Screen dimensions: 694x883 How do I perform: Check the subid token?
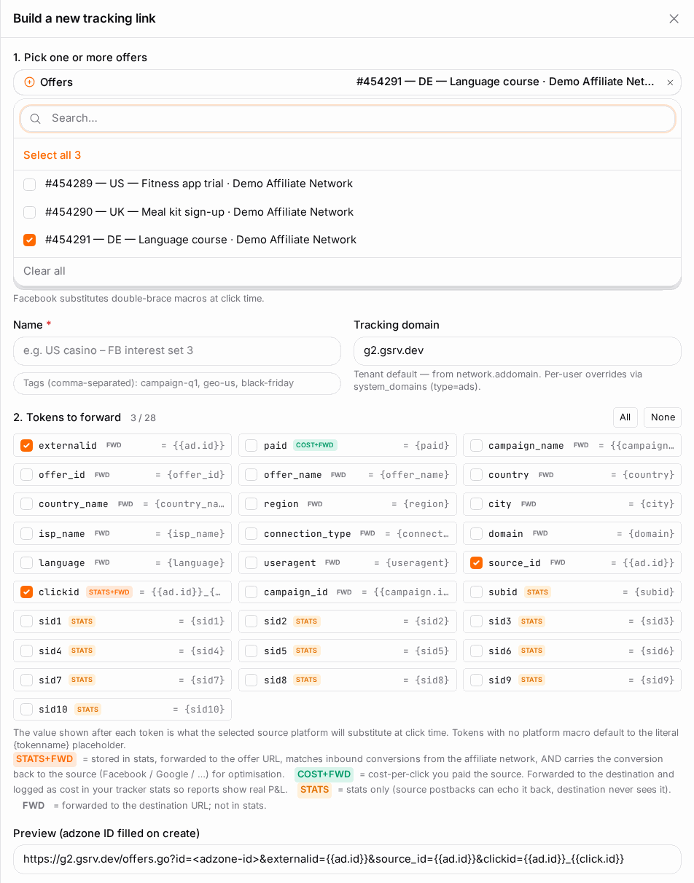pyautogui.click(x=476, y=592)
